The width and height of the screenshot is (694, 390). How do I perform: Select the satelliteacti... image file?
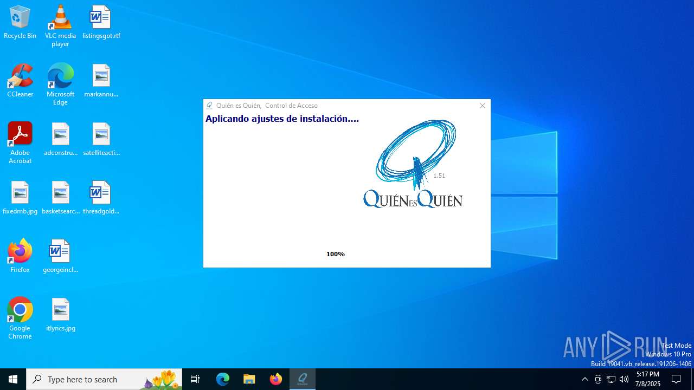coord(101,140)
